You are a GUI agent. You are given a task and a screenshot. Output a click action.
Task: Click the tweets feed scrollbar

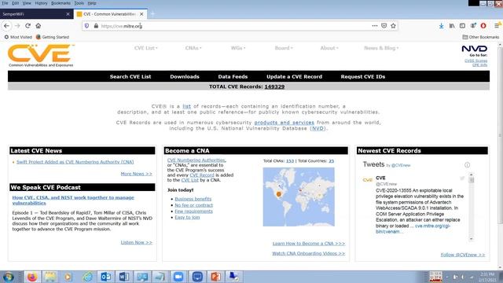[471, 207]
